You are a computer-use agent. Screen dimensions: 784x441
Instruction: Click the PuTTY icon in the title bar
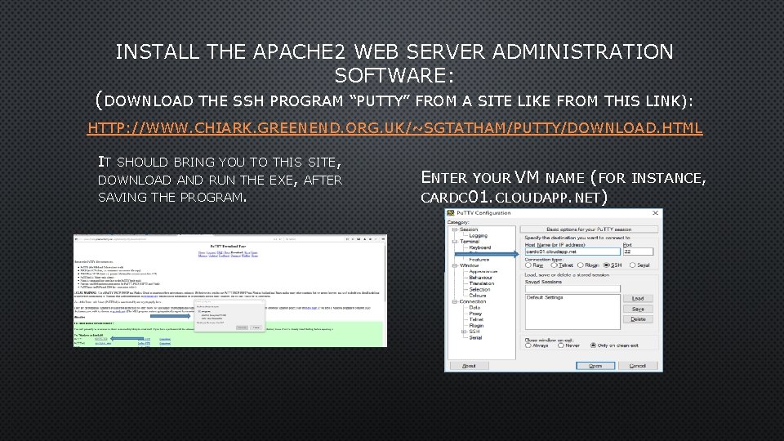coord(451,212)
